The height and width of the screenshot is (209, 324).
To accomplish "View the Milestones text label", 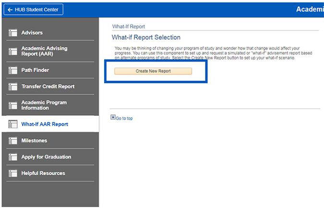I will (x=35, y=141).
